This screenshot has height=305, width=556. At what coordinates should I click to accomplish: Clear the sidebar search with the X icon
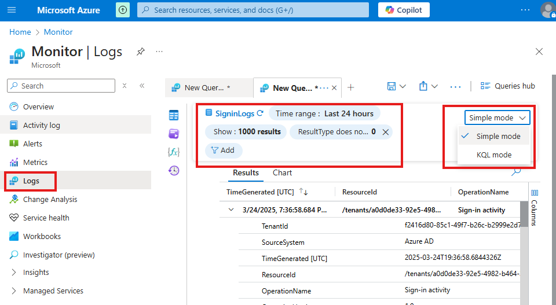(125, 86)
